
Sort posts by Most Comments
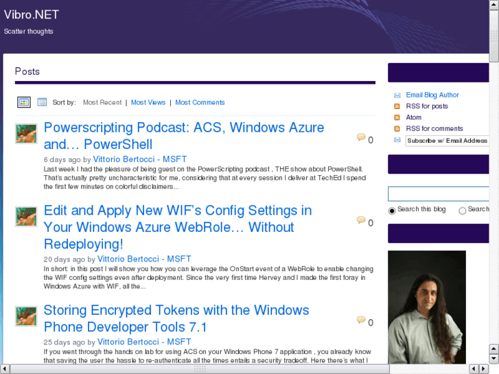click(200, 102)
